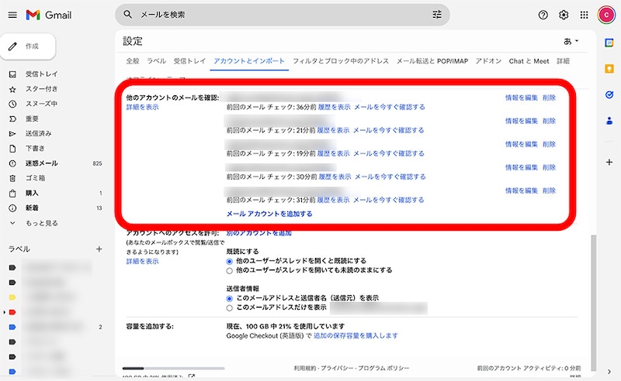
Task: Click 情報を編集 for 36分前 account
Action: (521, 98)
